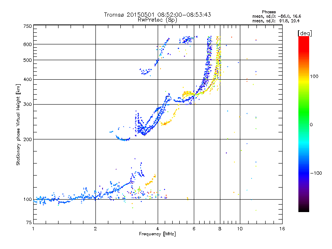Click the 'Phases' header text
Screen dimensions: 332x249
click(269, 12)
